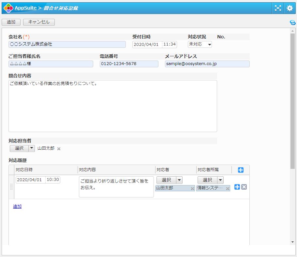
Task: Click blue plus icon in 対応履歴 header
Action: [x=241, y=170]
